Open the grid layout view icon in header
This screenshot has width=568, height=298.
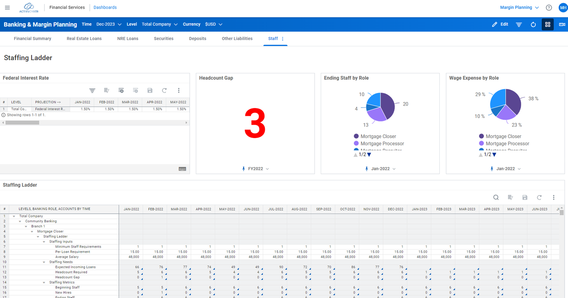point(548,24)
